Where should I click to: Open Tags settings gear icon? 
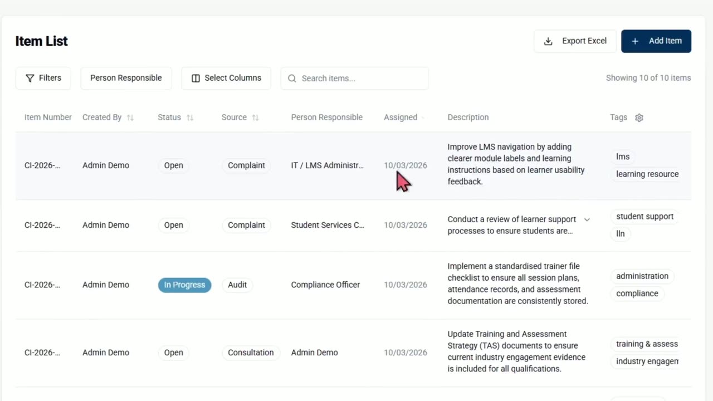[639, 118]
